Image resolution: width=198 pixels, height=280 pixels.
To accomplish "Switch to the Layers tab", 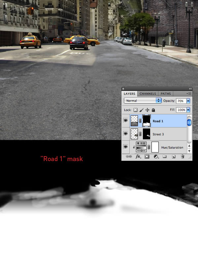I will (x=129, y=94).
